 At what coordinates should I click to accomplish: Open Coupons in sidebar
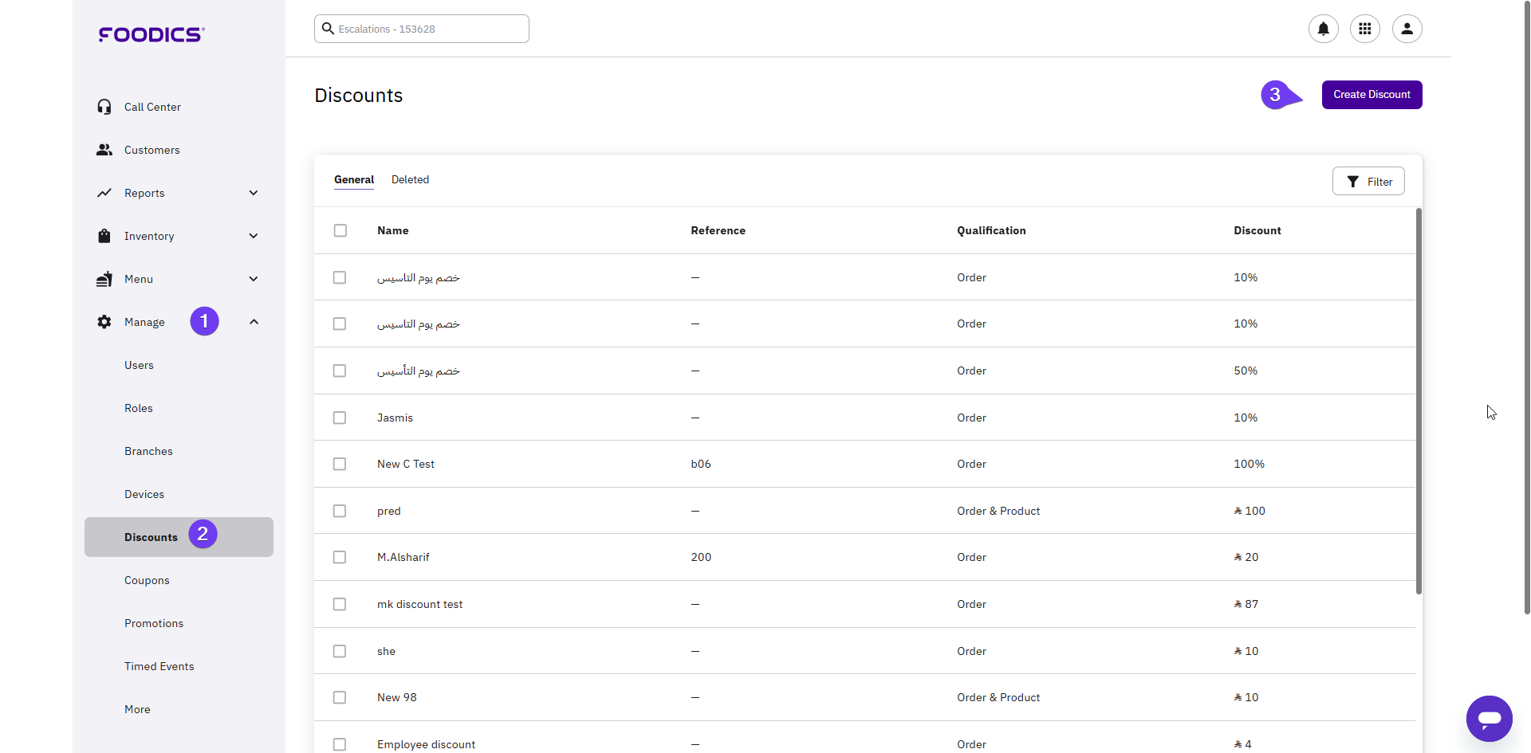[147, 580]
